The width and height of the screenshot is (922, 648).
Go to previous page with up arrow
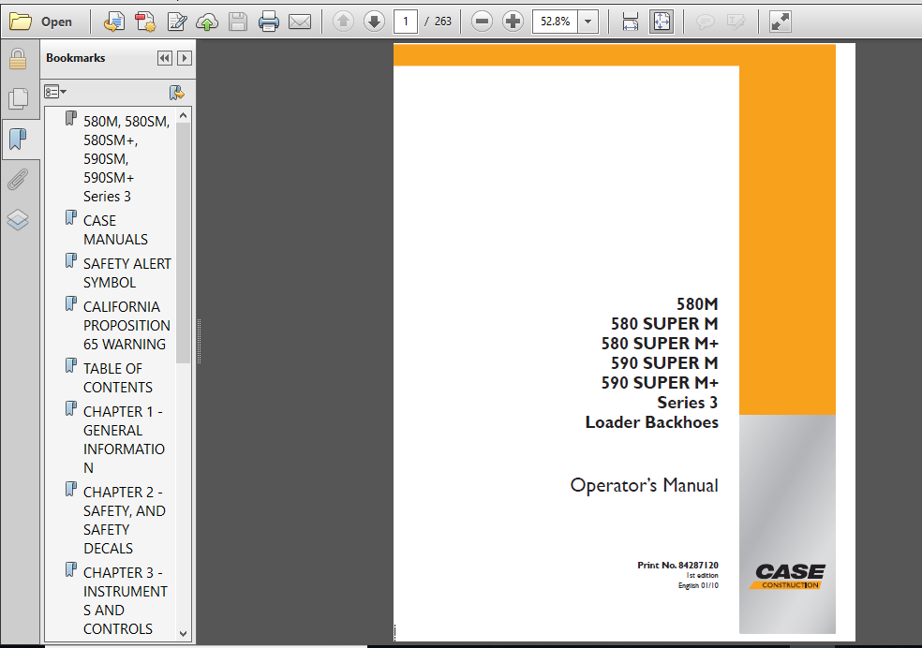[x=343, y=22]
